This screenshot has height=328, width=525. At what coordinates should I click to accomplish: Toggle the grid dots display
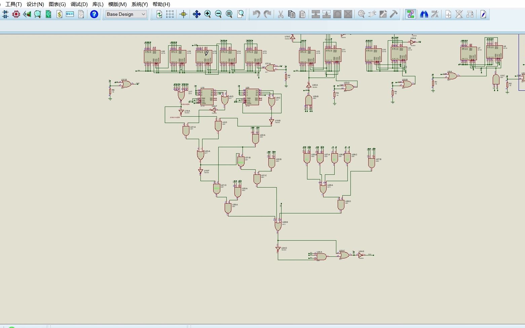(170, 14)
